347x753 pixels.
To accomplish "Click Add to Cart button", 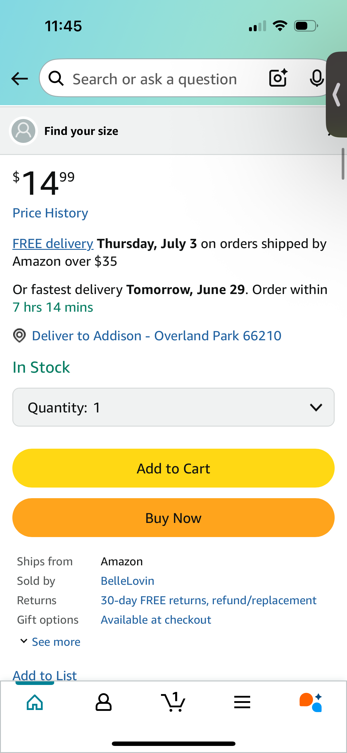I will click(173, 468).
